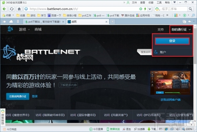Click the blue 登录 button in dropdown

[x=172, y=41]
